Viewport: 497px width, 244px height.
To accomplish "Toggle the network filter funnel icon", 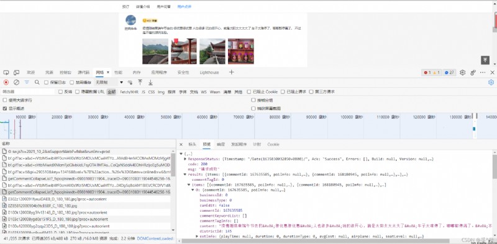I will click(27, 82).
